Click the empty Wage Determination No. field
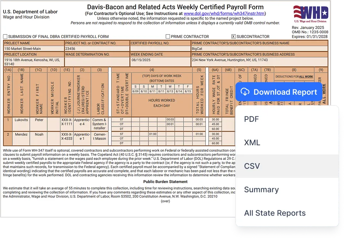This screenshot has height=240, width=346. click(x=97, y=62)
